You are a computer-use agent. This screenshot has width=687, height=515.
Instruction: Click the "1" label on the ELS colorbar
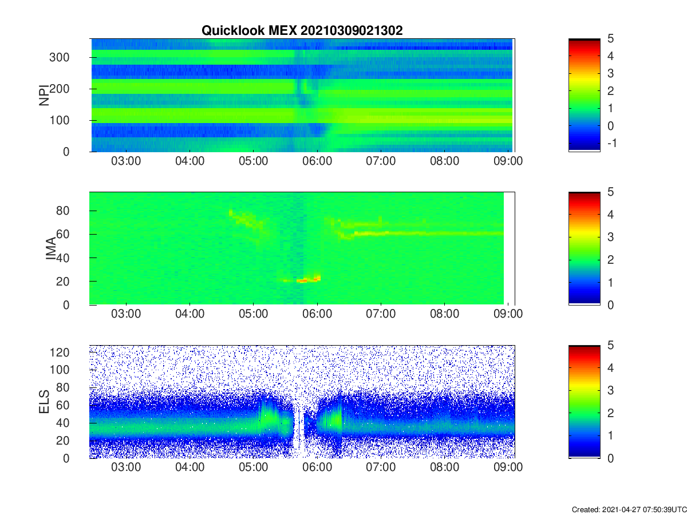point(610,435)
